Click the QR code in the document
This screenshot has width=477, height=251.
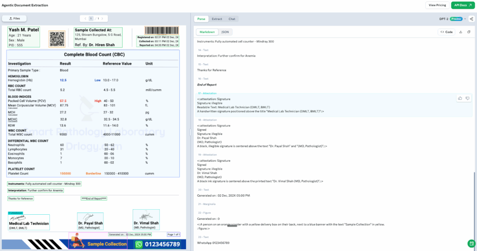click(57, 38)
